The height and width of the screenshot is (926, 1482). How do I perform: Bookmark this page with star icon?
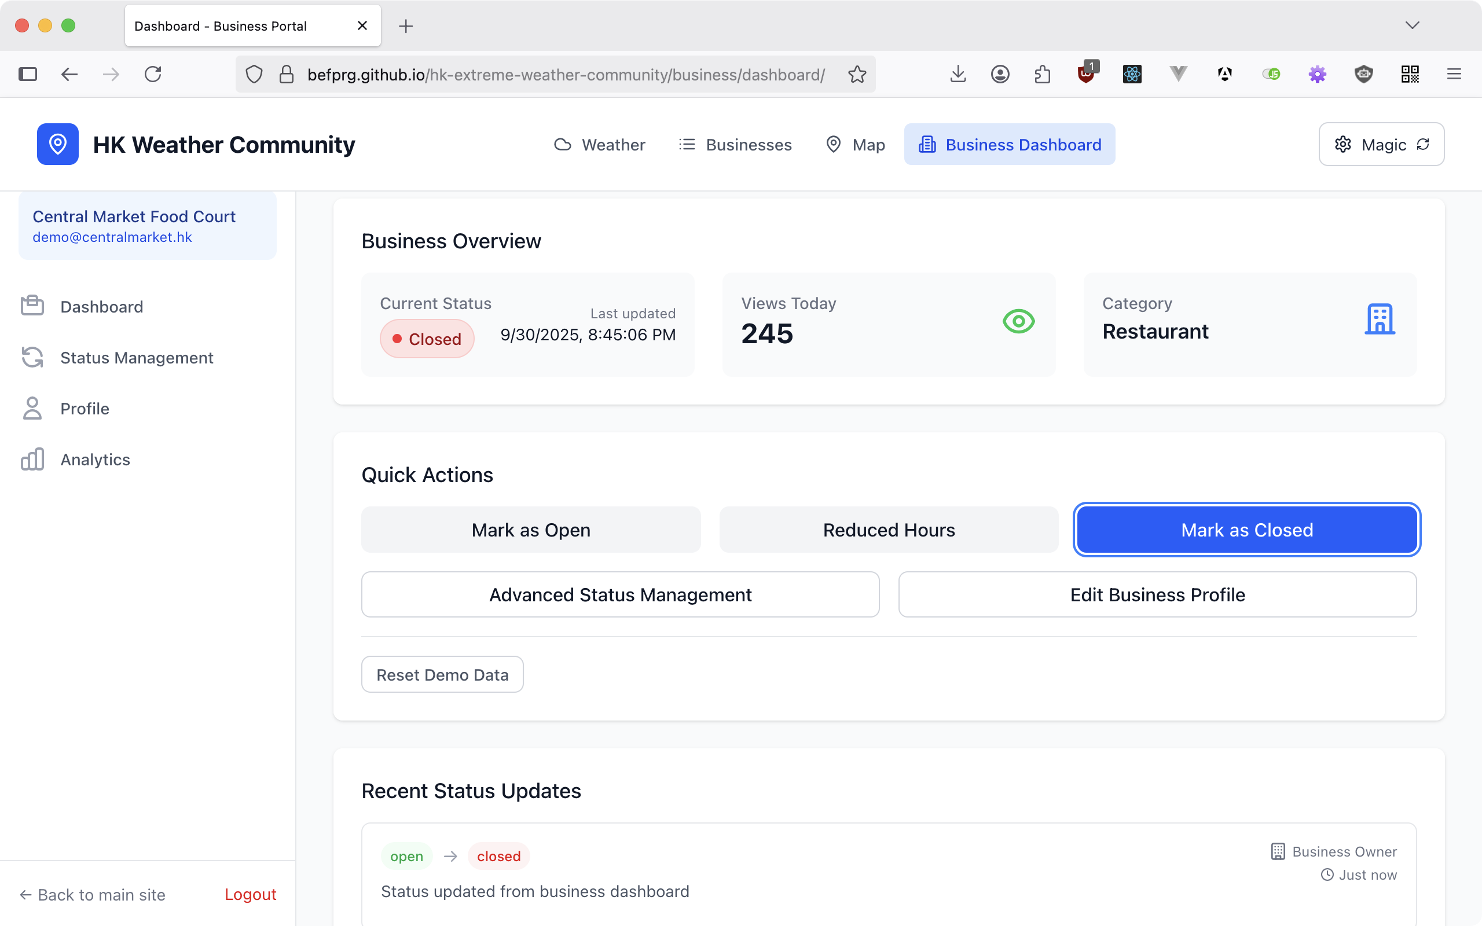[x=857, y=75]
